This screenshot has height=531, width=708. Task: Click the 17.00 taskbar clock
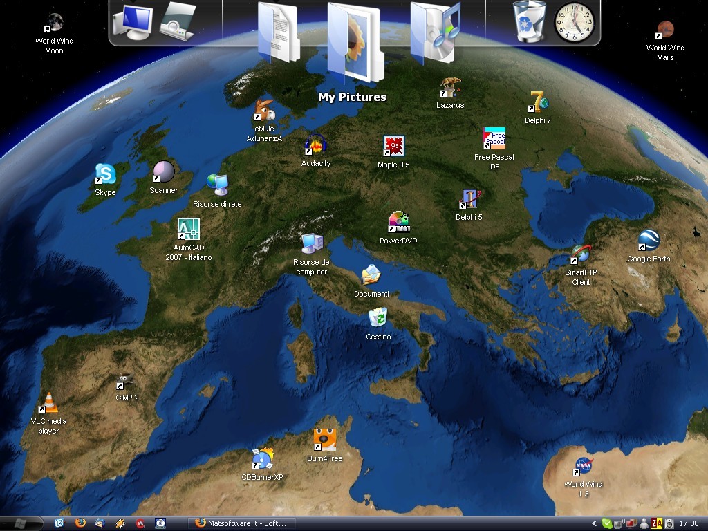coord(689,524)
